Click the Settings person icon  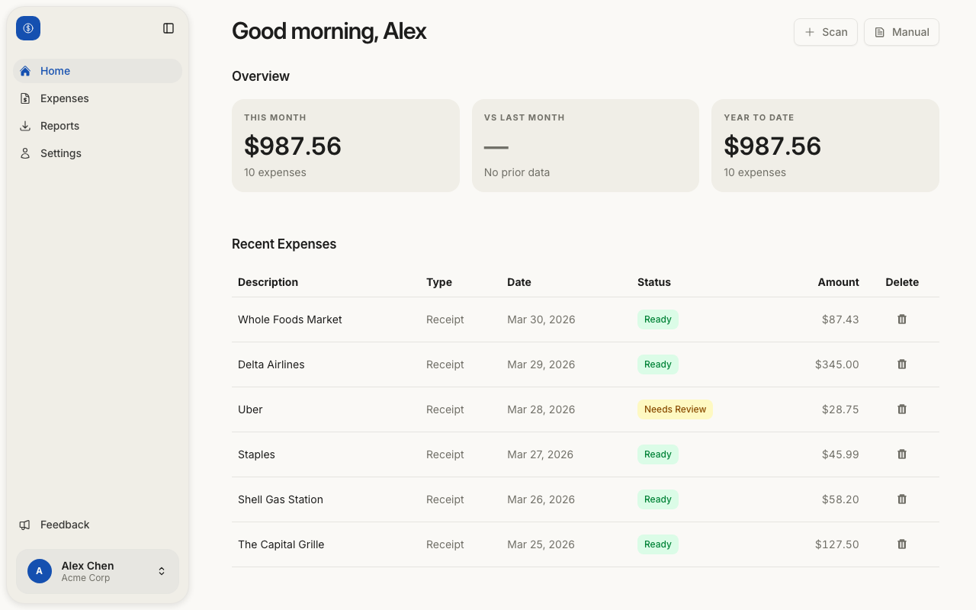[25, 152]
